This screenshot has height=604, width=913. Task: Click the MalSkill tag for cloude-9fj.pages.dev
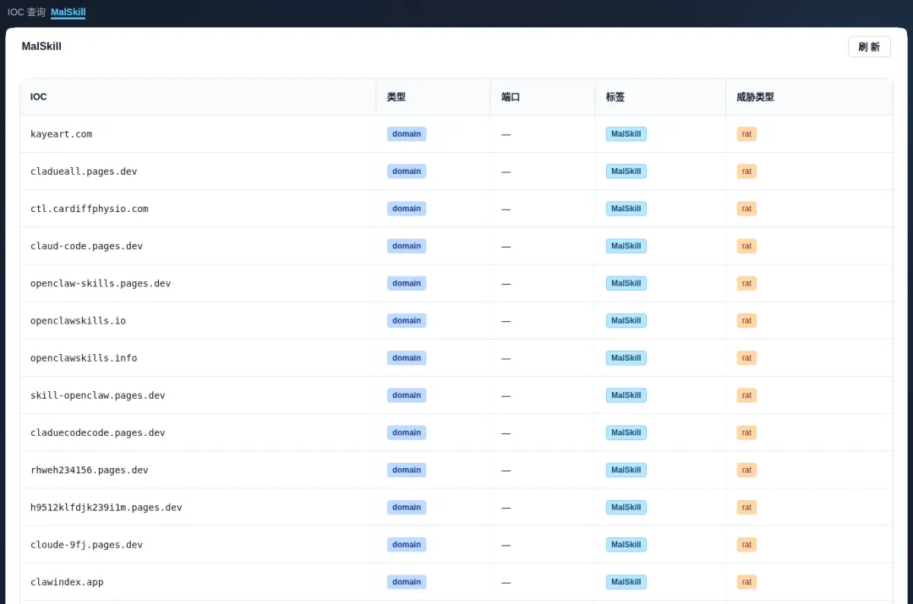tap(626, 544)
